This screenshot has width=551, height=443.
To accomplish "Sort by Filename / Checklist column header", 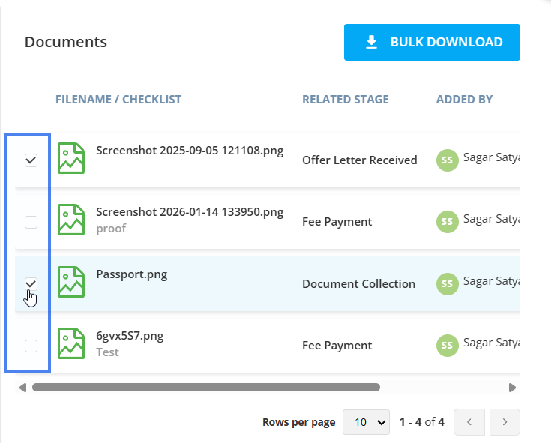I will click(x=118, y=100).
